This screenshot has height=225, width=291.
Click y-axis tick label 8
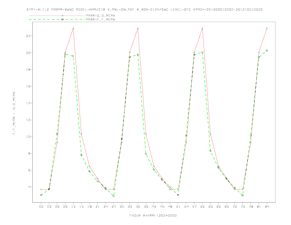29,153
